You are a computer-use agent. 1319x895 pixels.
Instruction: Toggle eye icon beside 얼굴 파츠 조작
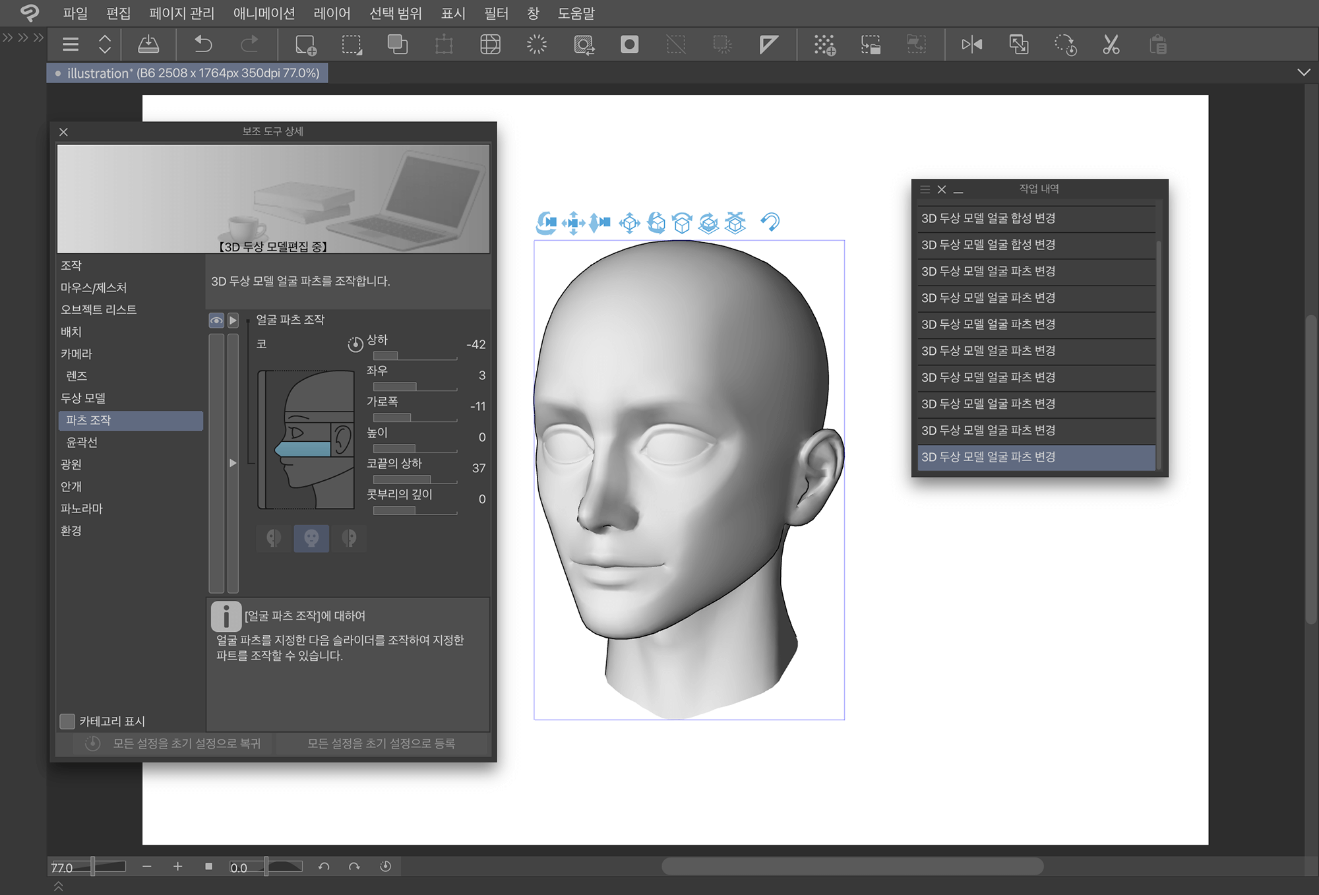point(216,321)
